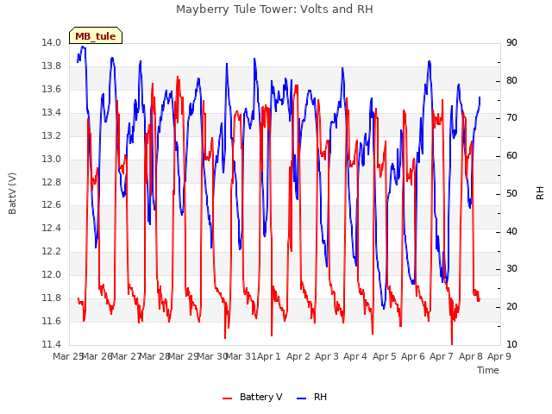
Task: Click the 13.8 left axis tick label
Action: (x=52, y=66)
